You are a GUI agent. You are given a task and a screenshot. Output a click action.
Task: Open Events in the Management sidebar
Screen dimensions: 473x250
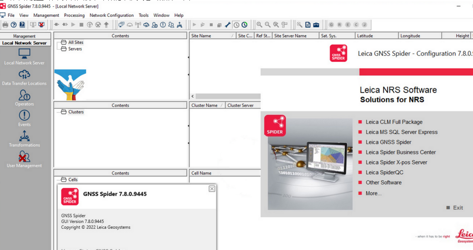click(x=24, y=118)
